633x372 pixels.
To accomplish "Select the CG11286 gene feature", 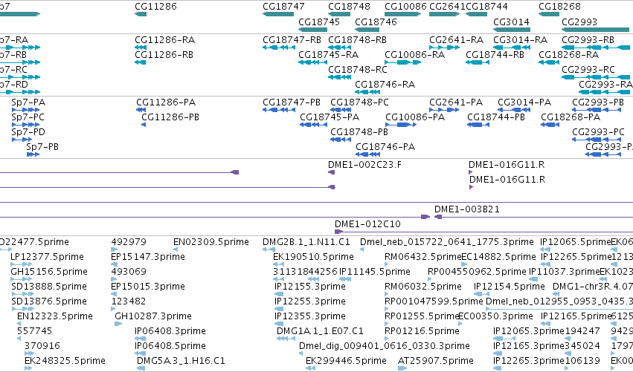I will (x=141, y=14).
